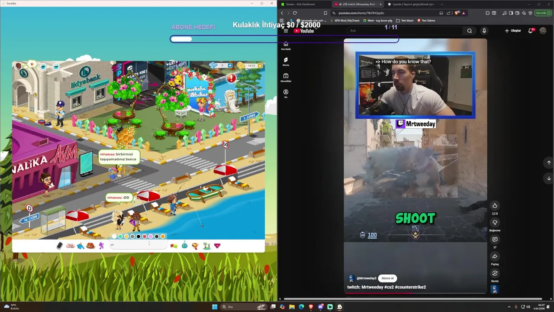The width and height of the screenshot is (554, 312).
Task: Open Shorts in YouTube sidebar
Action: pyautogui.click(x=286, y=62)
